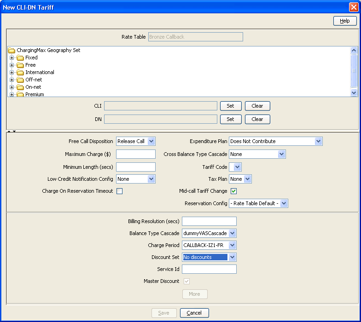Click the Save button
The image size is (361, 322).
click(164, 313)
